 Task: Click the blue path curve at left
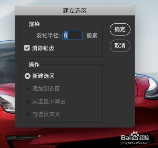click(x=7, y=41)
